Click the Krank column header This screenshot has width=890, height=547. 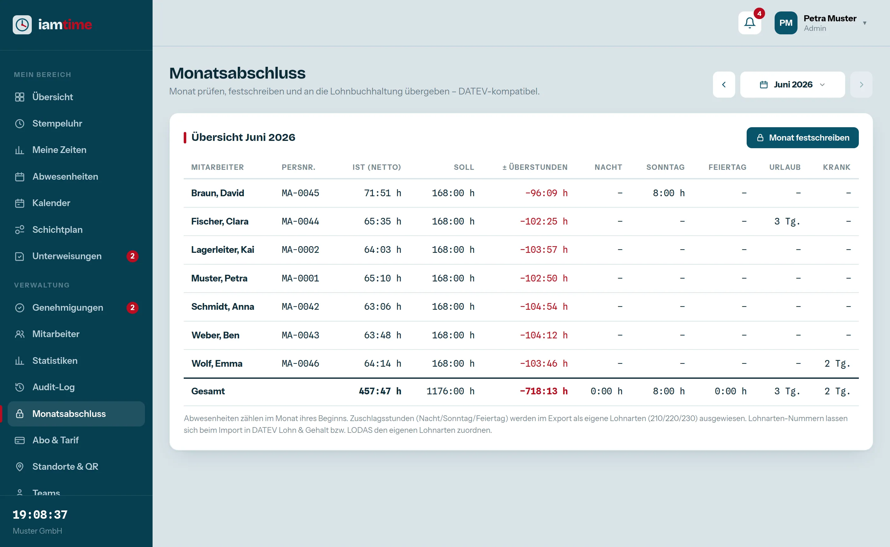pos(837,167)
